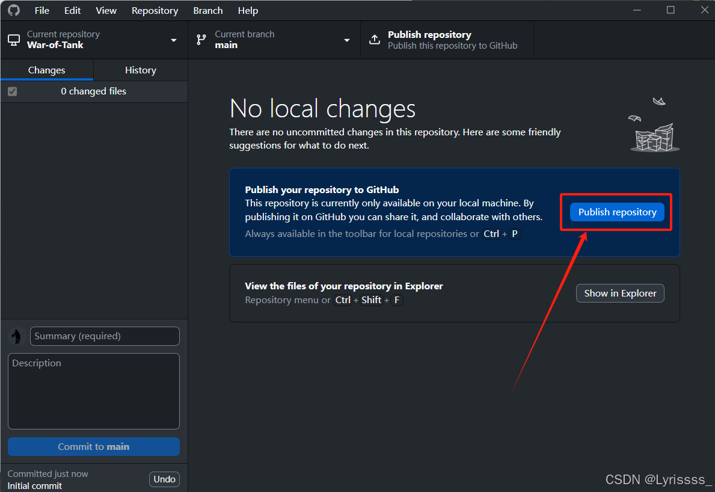Click Show in Explorer button
Screen dimensions: 715x492
[x=620, y=293]
